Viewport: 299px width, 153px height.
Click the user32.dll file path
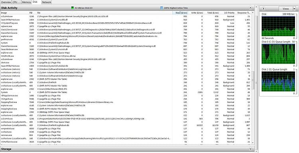click(52, 39)
